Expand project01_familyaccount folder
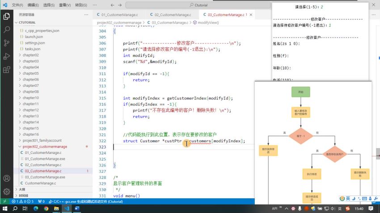 [42, 141]
